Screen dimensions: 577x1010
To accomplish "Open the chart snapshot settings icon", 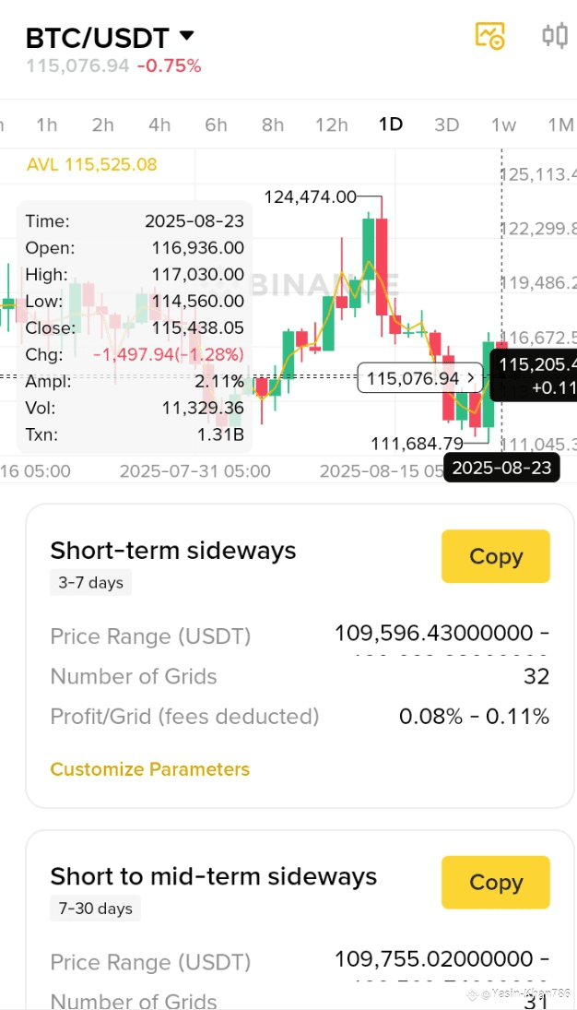I will click(x=489, y=36).
